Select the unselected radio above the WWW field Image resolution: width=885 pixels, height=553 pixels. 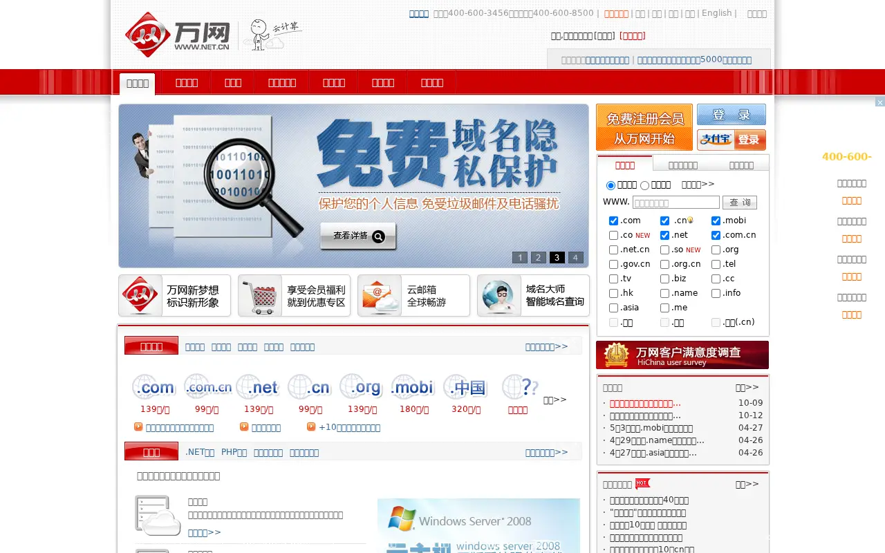pos(644,185)
